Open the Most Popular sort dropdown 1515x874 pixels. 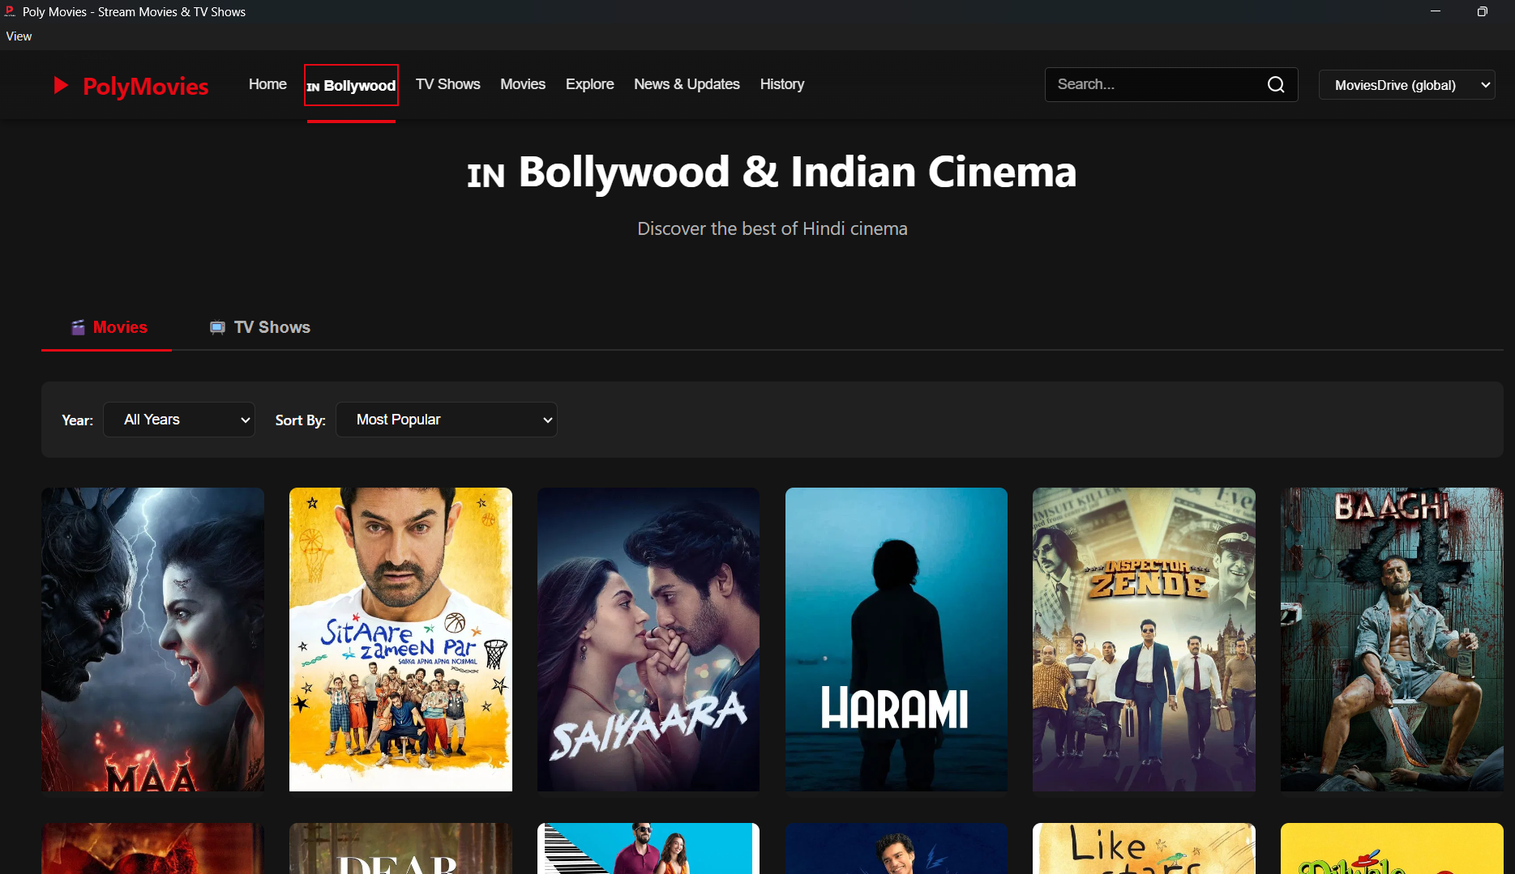coord(446,420)
